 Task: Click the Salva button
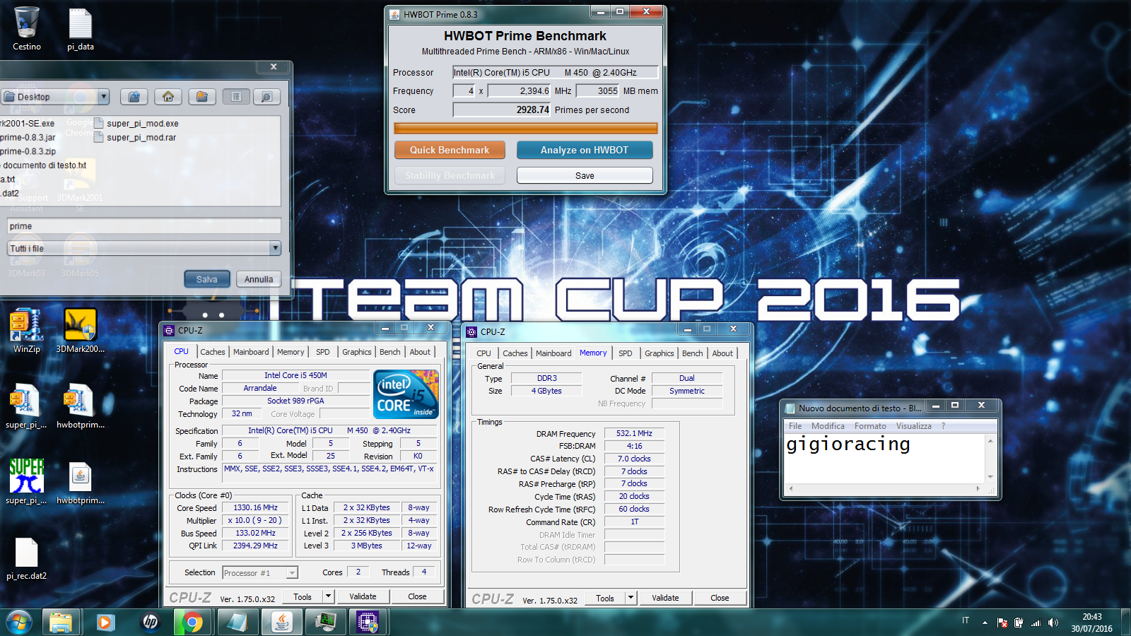[x=207, y=279]
